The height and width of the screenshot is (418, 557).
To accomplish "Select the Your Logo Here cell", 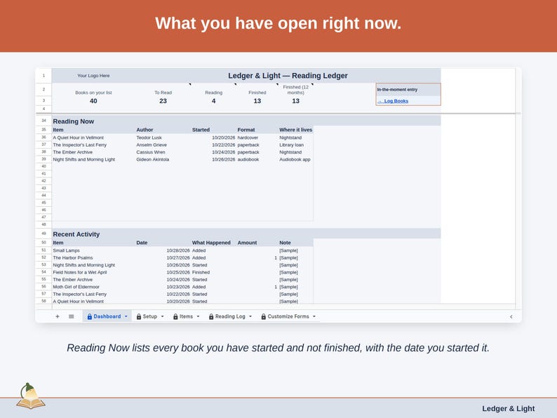I will click(93, 76).
